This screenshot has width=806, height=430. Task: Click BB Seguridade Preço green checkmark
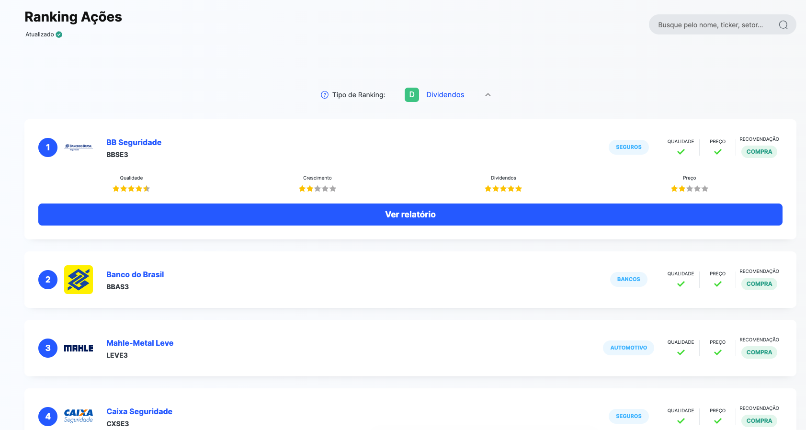point(718,152)
